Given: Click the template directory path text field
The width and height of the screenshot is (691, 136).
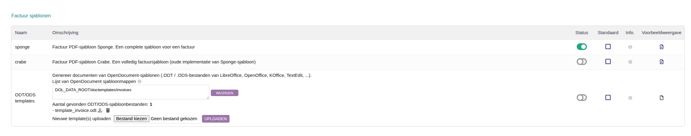Looking at the screenshot, I should (130, 92).
